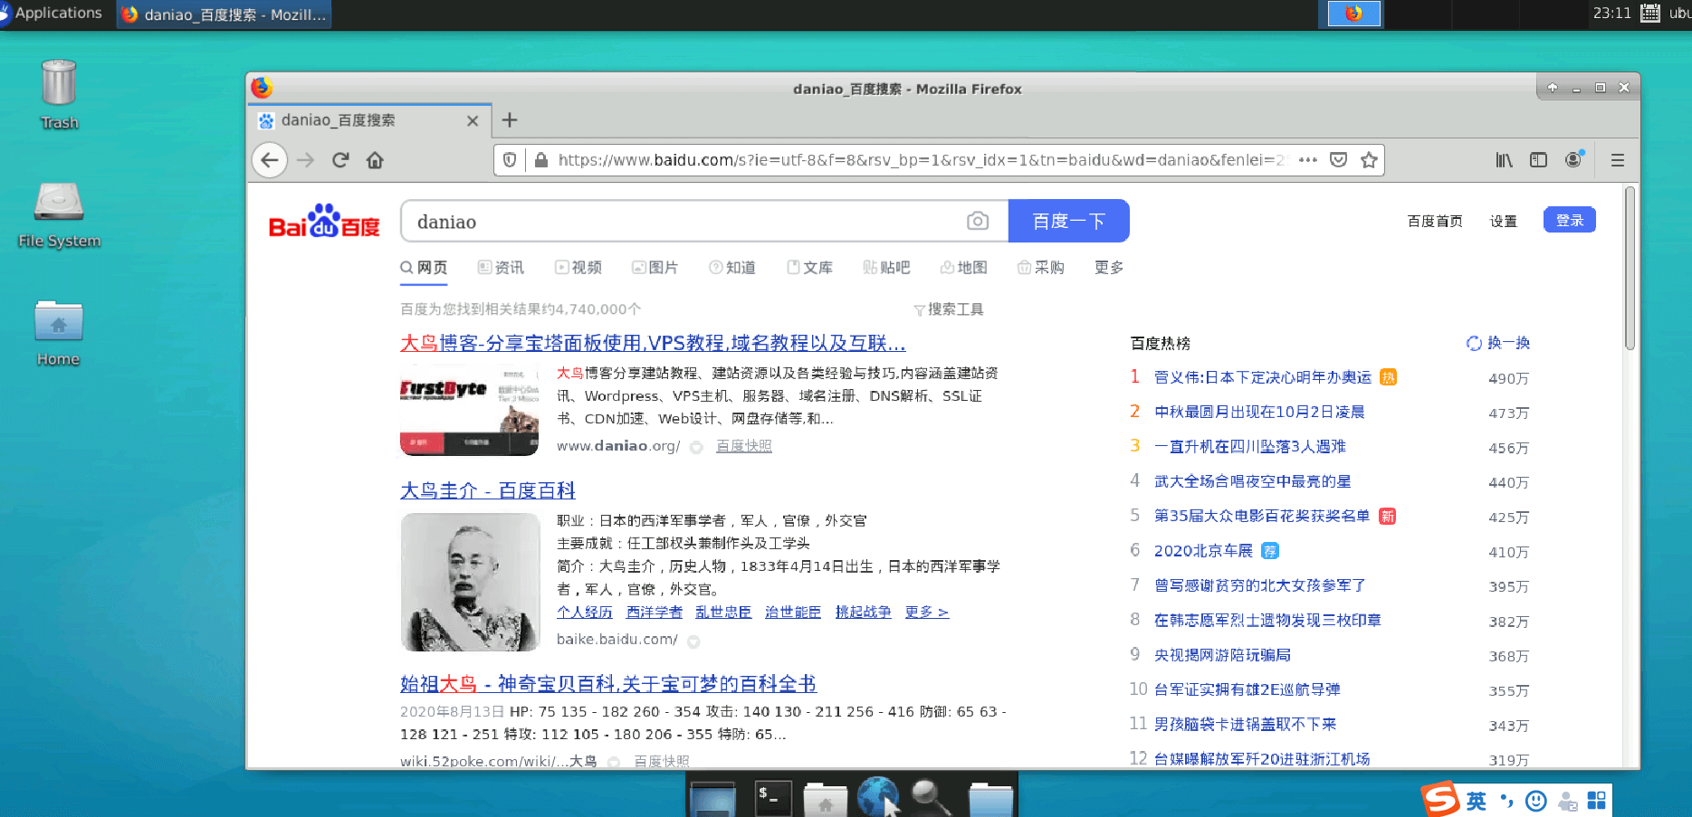Open the 大鸟博客 search result title
This screenshot has width=1692, height=817.
pos(653,343)
